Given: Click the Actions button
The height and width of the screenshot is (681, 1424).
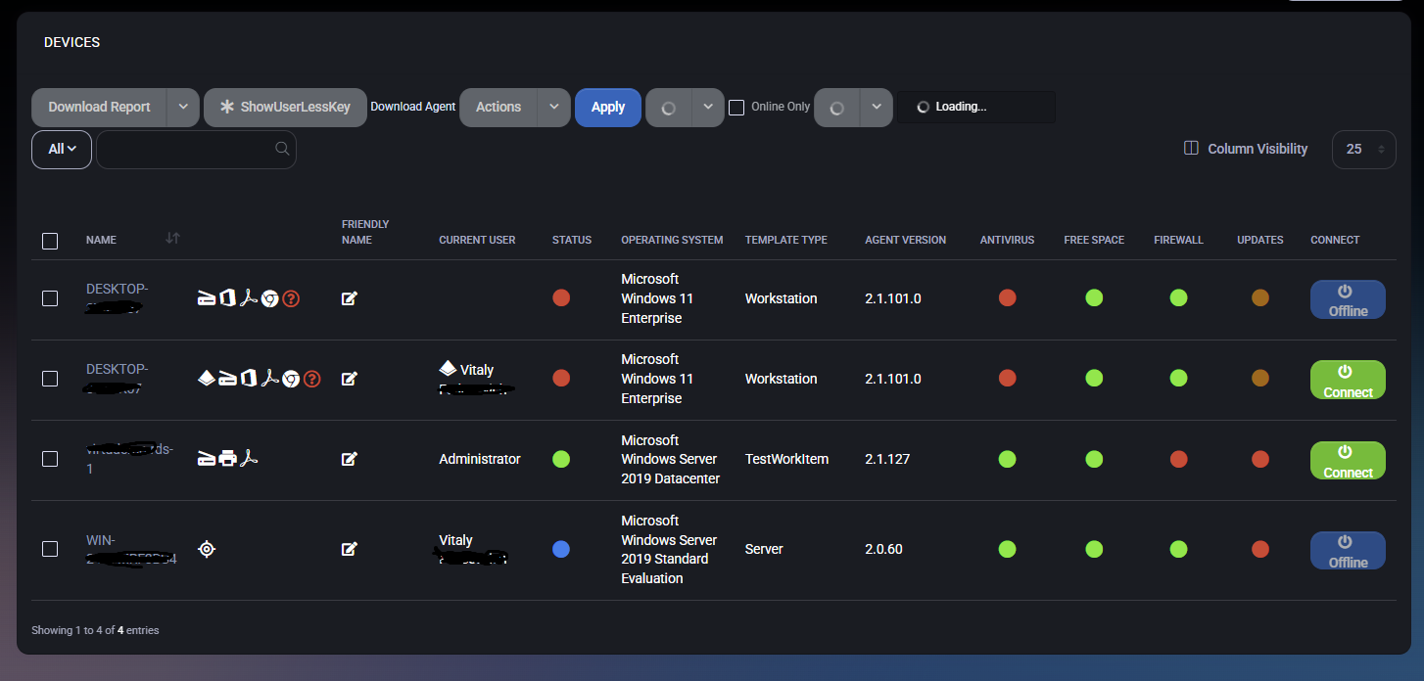Looking at the screenshot, I should point(498,108).
